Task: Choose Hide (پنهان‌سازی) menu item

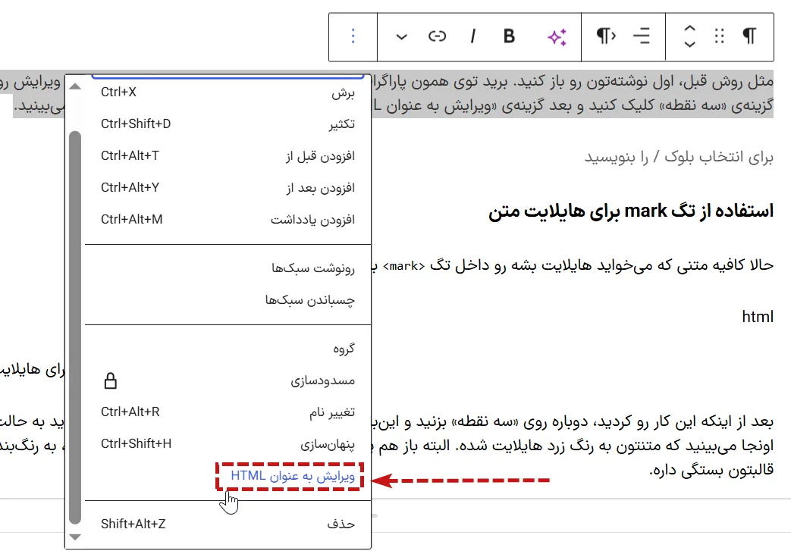Action: pyautogui.click(x=228, y=443)
